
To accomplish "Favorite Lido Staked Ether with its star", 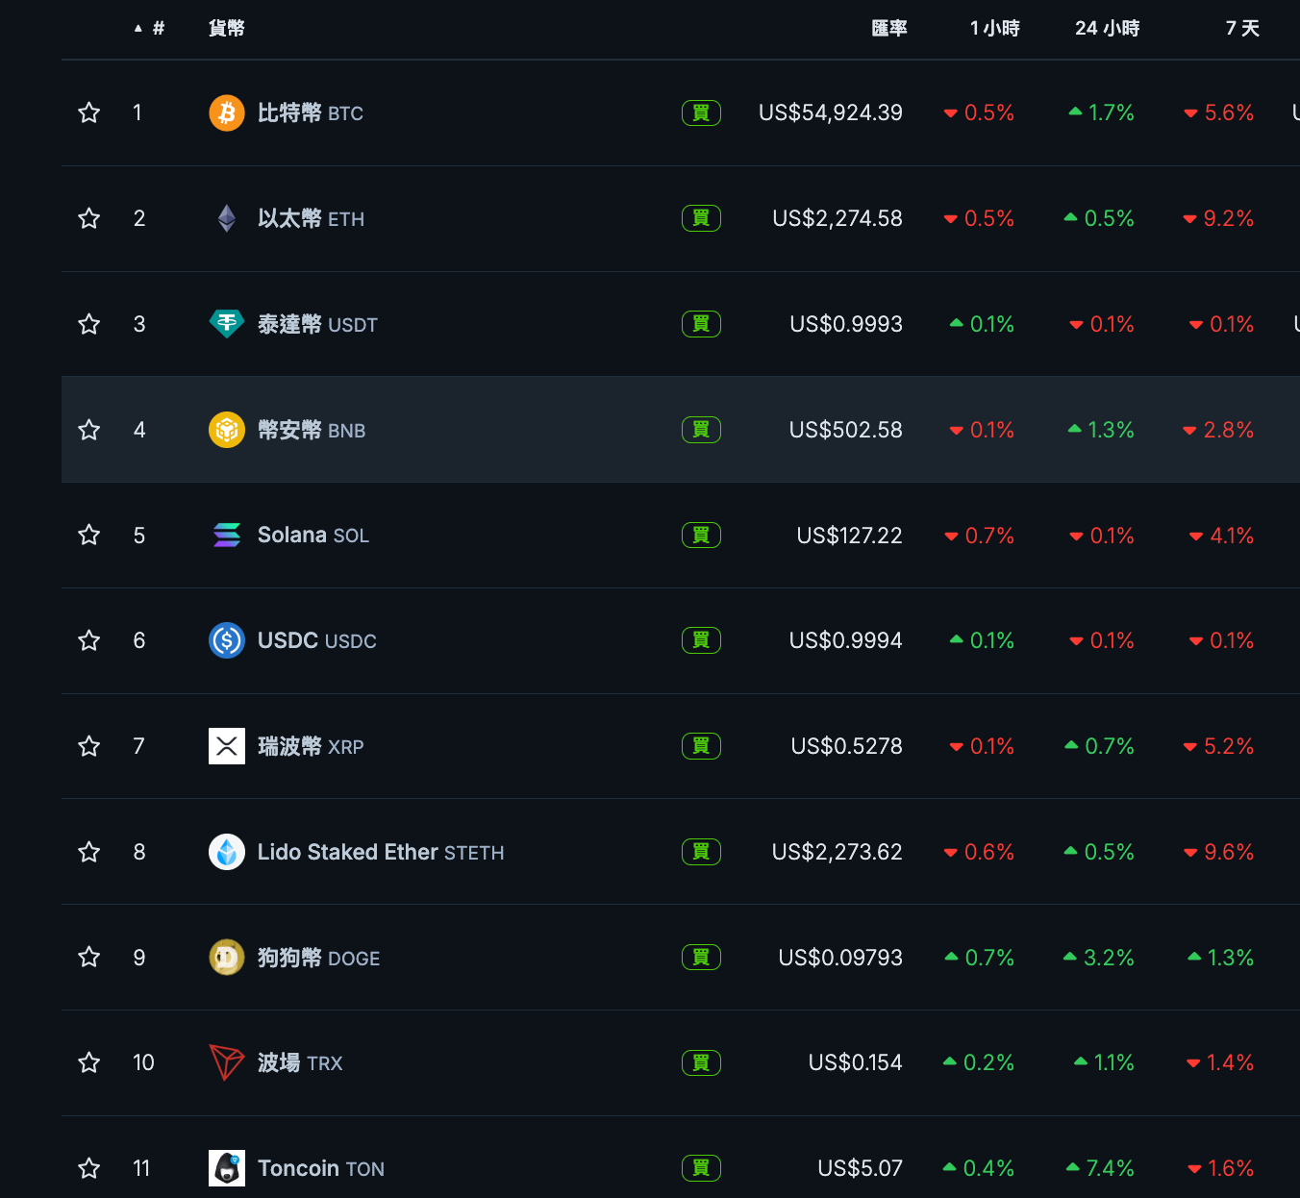I will [89, 852].
